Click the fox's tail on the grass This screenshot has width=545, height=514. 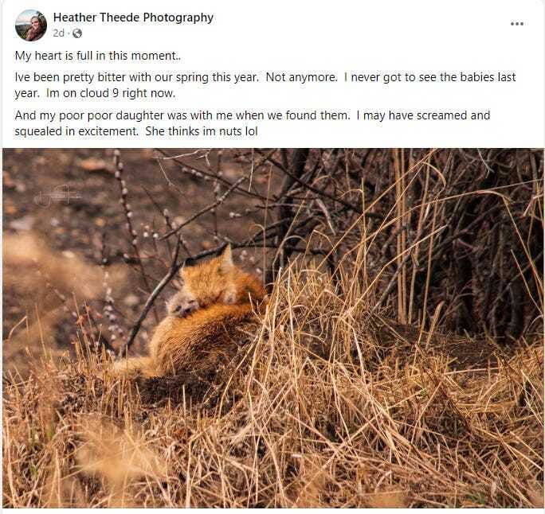point(134,367)
